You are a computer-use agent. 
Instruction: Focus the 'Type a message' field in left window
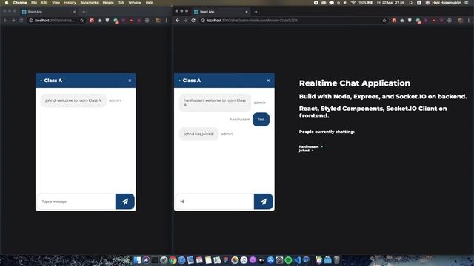tap(76, 202)
